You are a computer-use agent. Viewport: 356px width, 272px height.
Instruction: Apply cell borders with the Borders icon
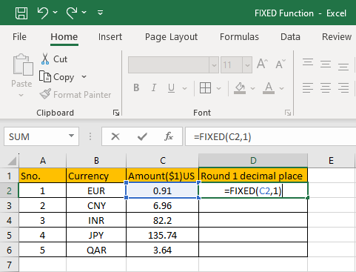(205, 87)
